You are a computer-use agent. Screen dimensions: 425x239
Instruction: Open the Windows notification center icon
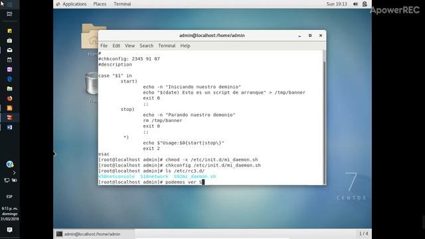tap(9, 230)
